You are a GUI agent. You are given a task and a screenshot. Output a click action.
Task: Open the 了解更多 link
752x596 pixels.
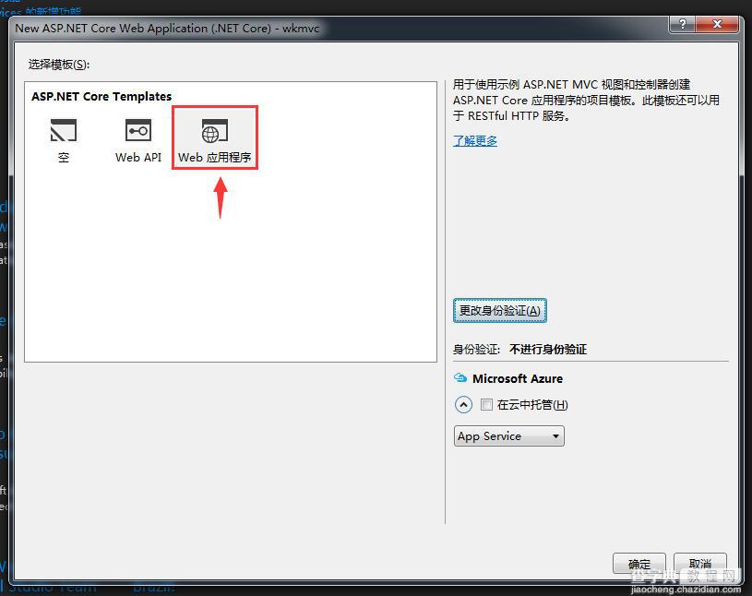pyautogui.click(x=475, y=140)
